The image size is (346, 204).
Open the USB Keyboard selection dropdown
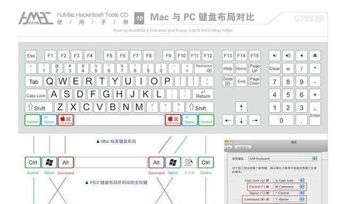pyautogui.click(x=283, y=159)
